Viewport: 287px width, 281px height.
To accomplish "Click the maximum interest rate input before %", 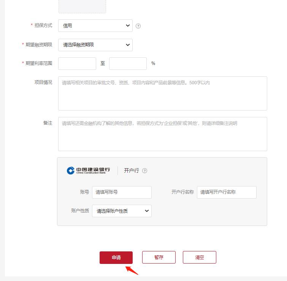I will [x=128, y=63].
